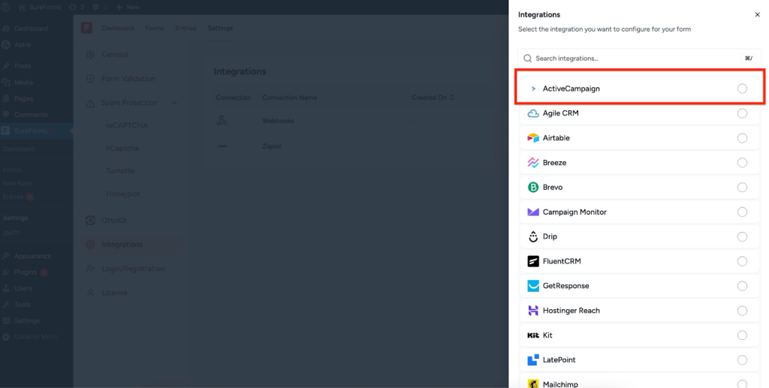Select the Agile CRM radio button
The width and height of the screenshot is (769, 388).
tap(742, 113)
